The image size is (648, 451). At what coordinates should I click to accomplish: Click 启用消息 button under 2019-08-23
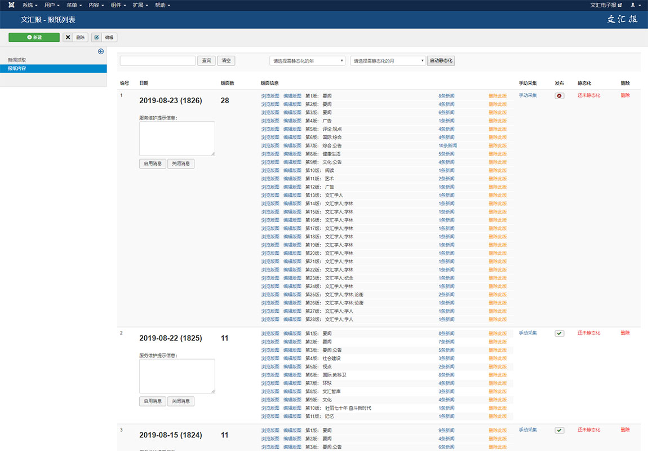click(152, 163)
